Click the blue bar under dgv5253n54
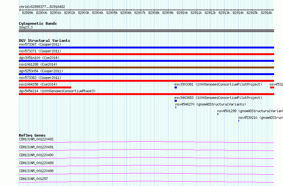Image resolution: width=283 pixels, height=186 pixels. (x=146, y=74)
